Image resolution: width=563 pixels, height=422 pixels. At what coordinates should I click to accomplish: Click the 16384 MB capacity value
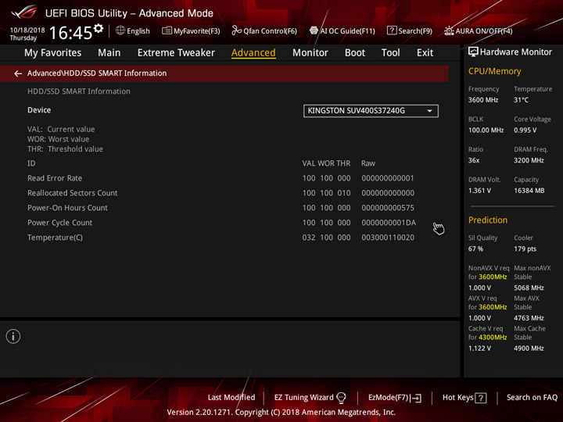pos(529,191)
